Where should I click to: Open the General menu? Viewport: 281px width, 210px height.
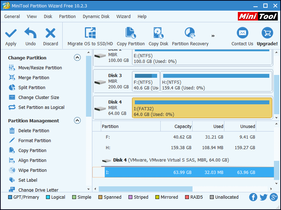click(12, 17)
